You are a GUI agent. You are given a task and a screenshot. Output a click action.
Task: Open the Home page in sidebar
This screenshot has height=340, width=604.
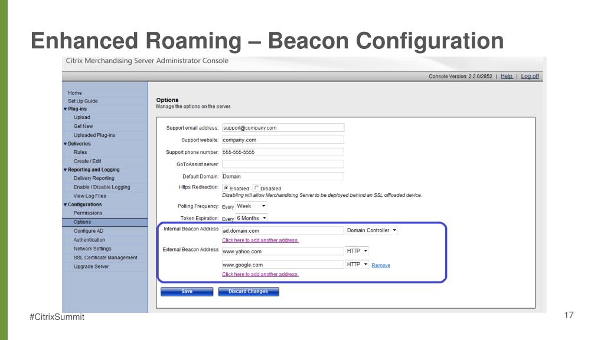tap(75, 93)
